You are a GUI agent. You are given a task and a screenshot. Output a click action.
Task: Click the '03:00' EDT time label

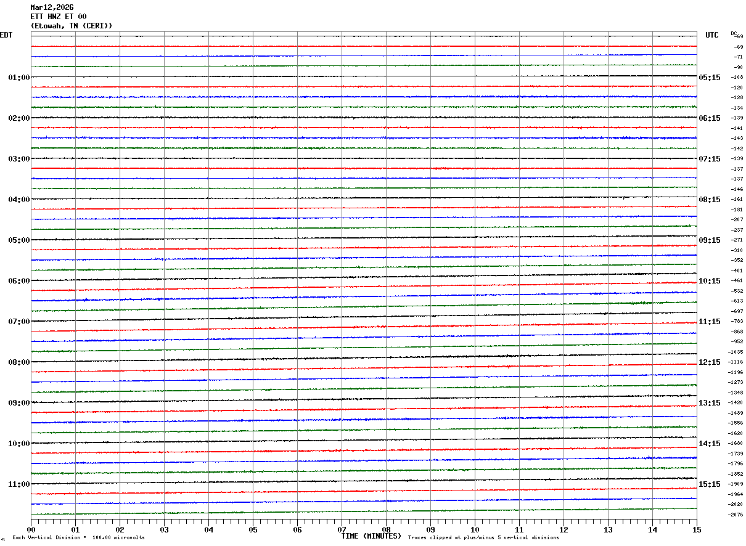click(19, 159)
